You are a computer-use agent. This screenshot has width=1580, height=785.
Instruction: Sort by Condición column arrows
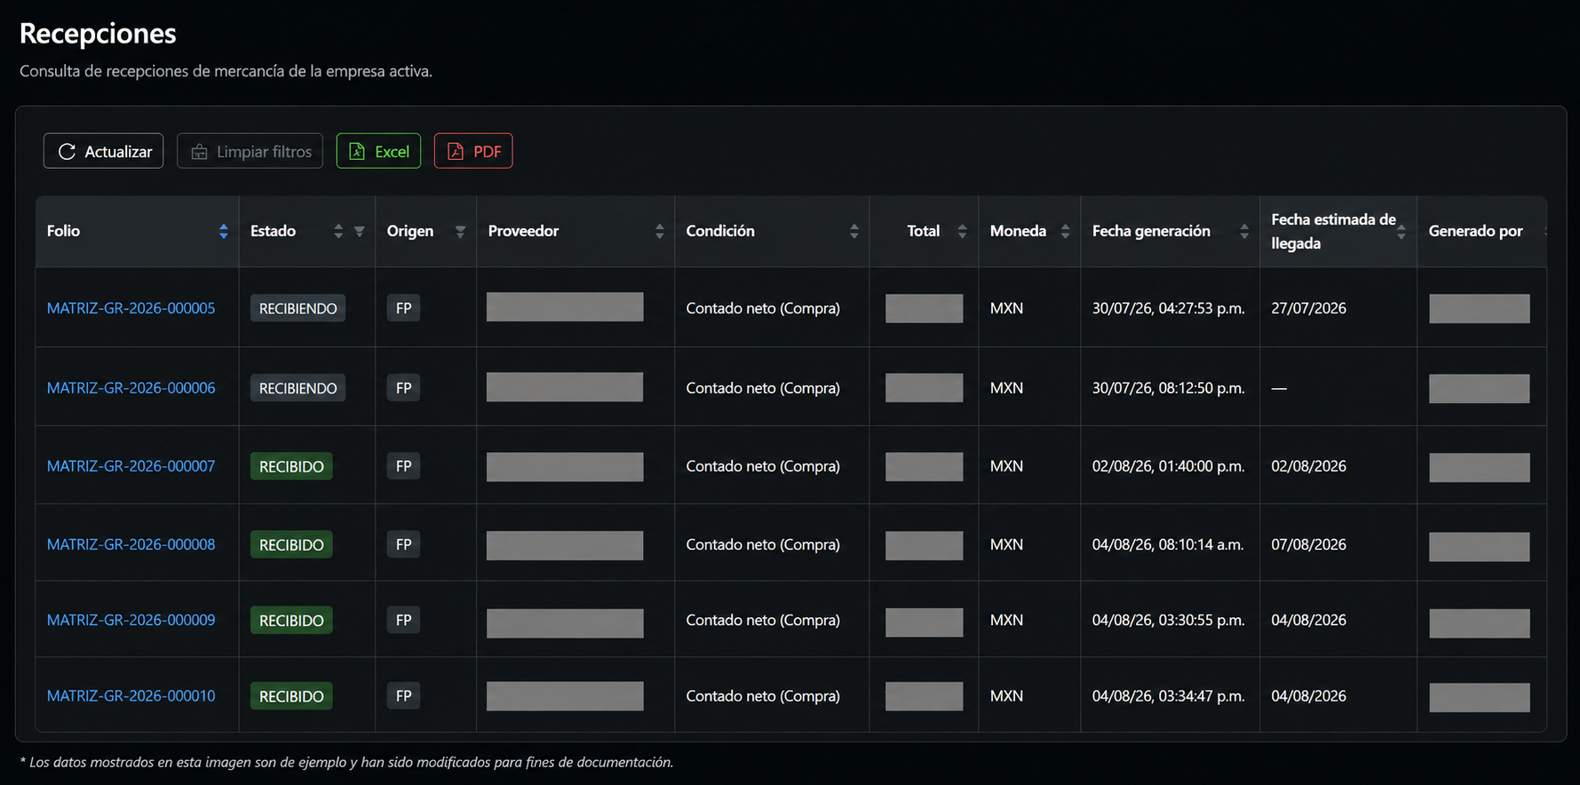point(854,231)
